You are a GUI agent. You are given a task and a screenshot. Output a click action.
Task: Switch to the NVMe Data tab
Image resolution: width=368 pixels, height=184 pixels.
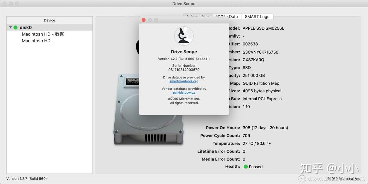click(x=227, y=16)
